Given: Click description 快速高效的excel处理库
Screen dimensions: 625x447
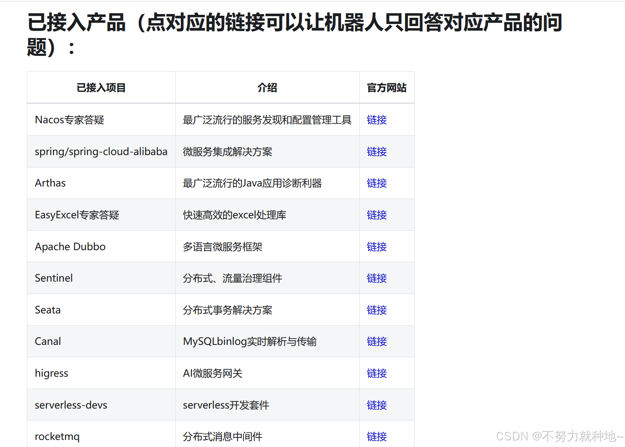Looking at the screenshot, I should [234, 215].
